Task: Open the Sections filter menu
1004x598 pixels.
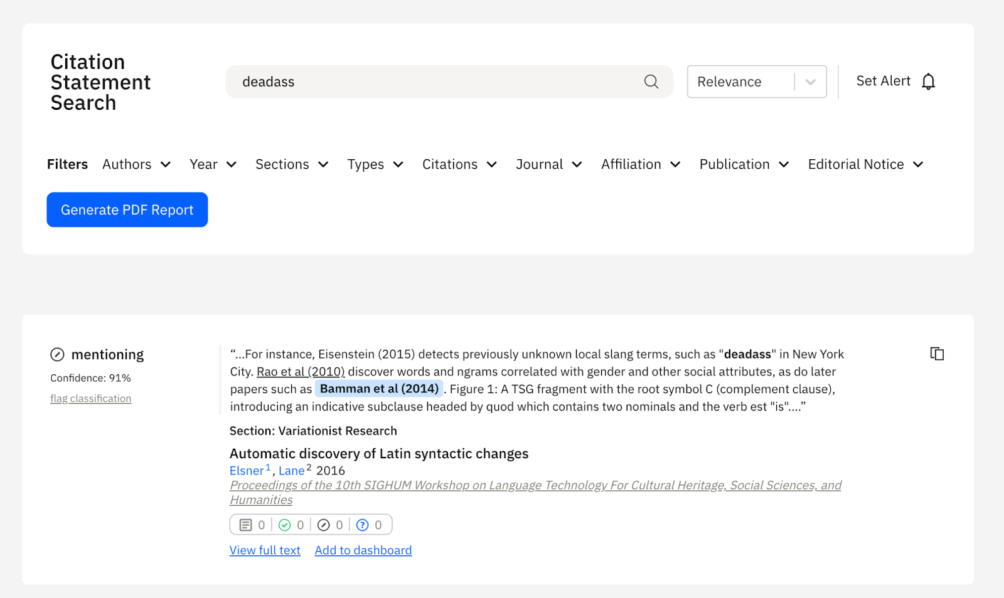Action: click(x=291, y=164)
